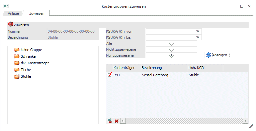This screenshot has height=131, width=256.
Task: Click the application icon in the title bar
Action: (6, 6)
